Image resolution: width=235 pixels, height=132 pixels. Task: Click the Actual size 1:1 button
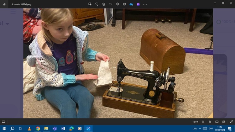(x=224, y=122)
